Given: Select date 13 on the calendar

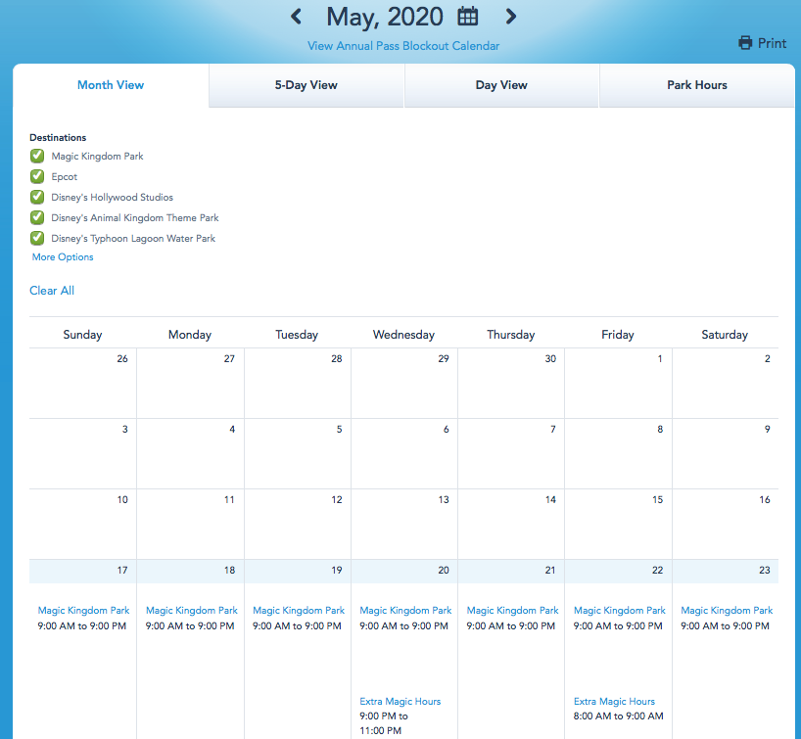Looking at the screenshot, I should [x=444, y=499].
